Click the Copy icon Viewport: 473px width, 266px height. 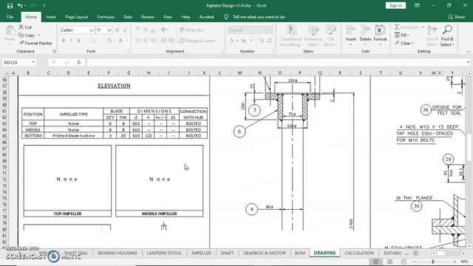click(21, 35)
